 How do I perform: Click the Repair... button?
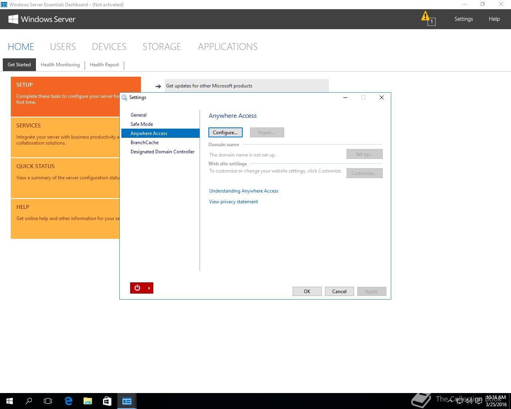tap(267, 133)
